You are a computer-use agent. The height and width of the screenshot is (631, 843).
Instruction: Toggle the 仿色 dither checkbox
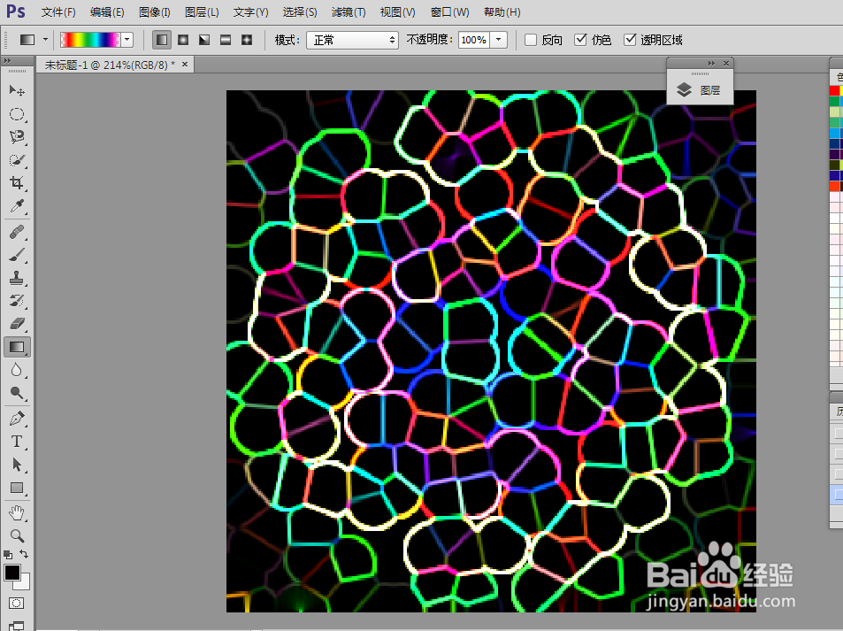(580, 40)
